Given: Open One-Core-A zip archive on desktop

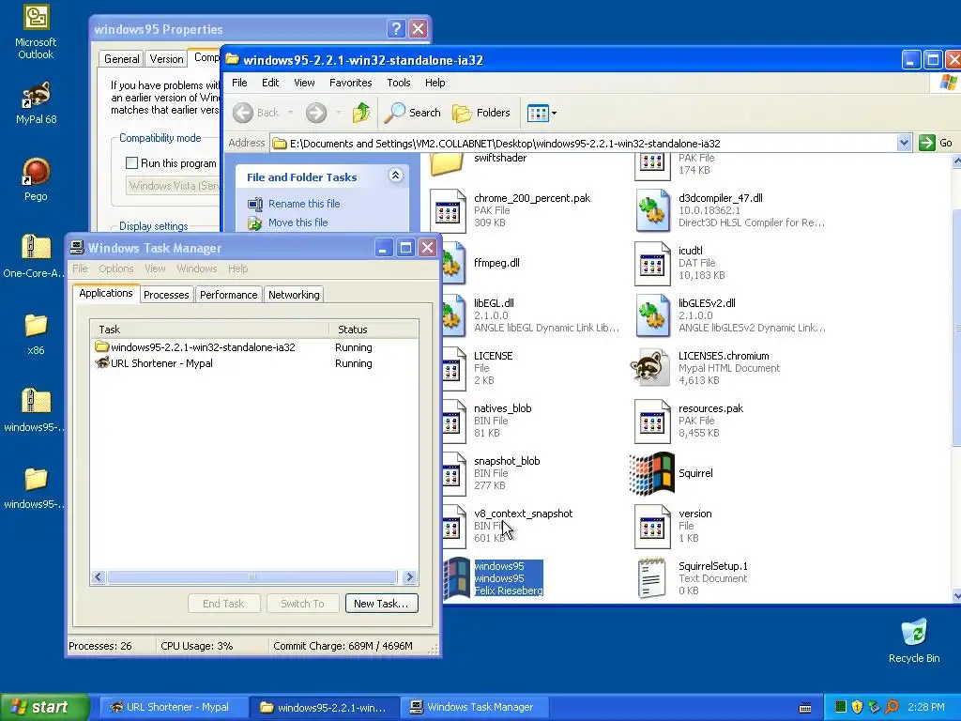Looking at the screenshot, I should point(35,256).
